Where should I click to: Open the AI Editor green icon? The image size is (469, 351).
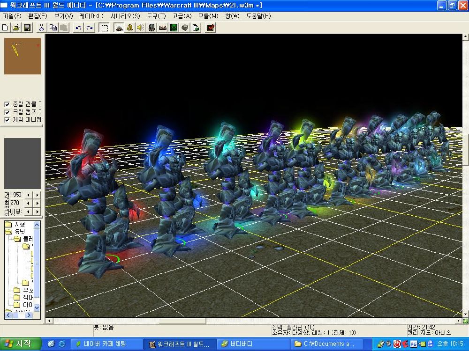pyautogui.click(x=174, y=28)
